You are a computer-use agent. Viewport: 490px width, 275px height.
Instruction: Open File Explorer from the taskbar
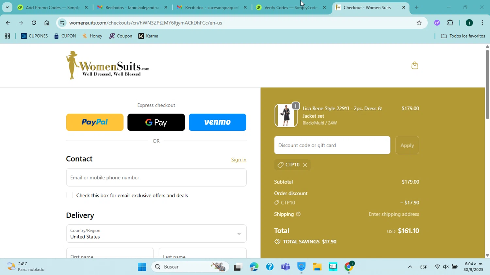click(x=317, y=267)
